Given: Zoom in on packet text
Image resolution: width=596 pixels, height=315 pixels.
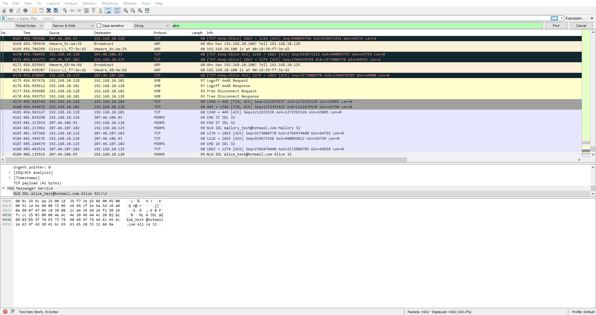Looking at the screenshot, I should [126, 11].
